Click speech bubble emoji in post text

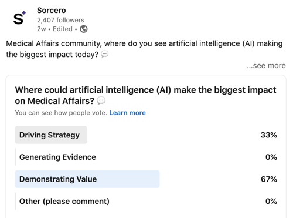point(104,54)
